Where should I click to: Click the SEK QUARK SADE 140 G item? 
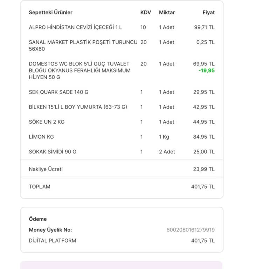pos(58,92)
